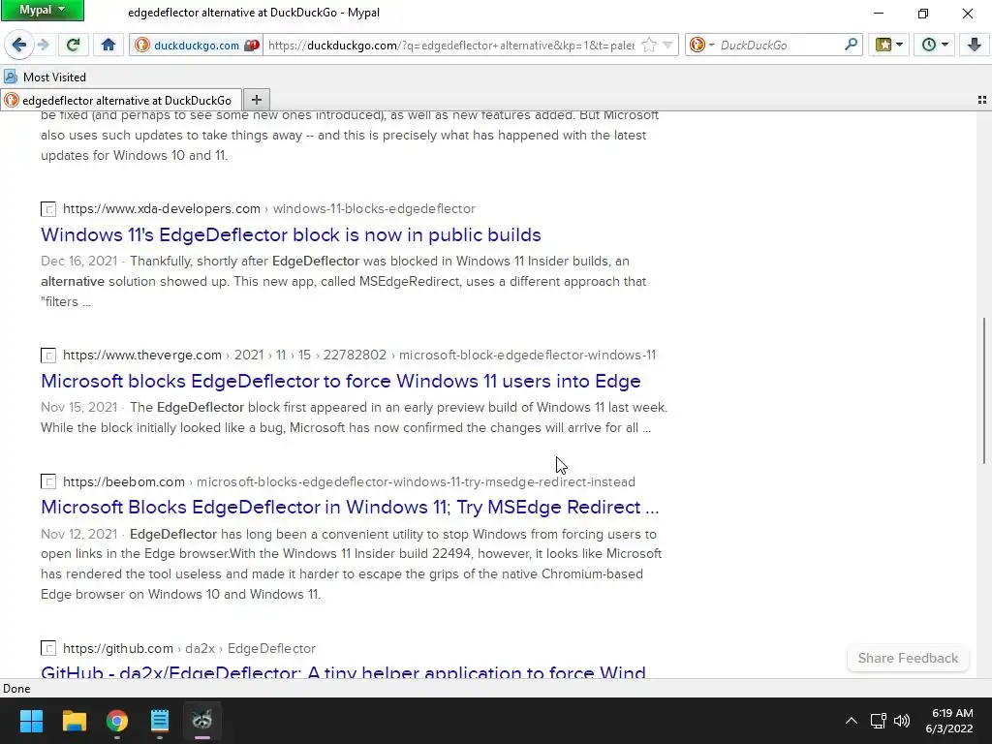Click the URL address field
The image size is (992, 744).
(x=451, y=45)
